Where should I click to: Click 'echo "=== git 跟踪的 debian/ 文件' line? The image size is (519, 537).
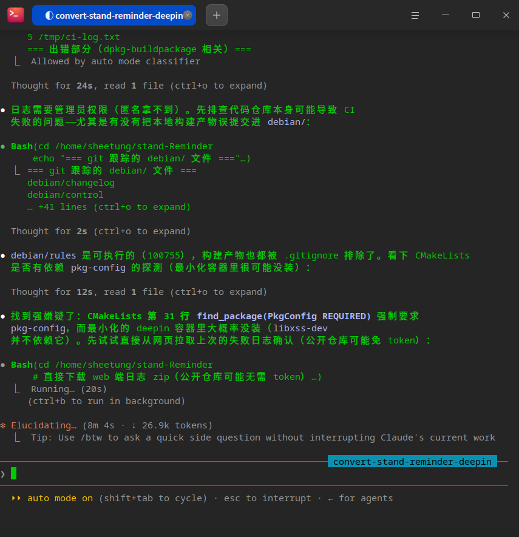[x=141, y=158]
